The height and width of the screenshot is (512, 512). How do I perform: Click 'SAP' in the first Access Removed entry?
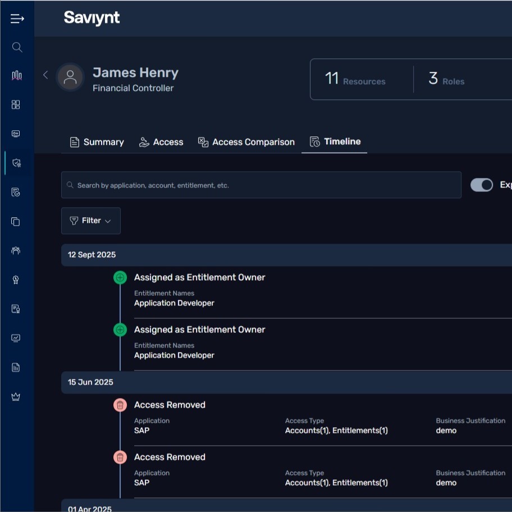141,431
